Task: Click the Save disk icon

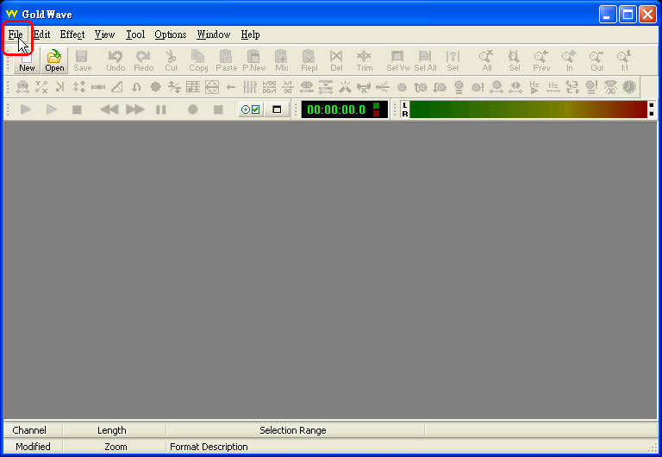Action: pyautogui.click(x=82, y=60)
